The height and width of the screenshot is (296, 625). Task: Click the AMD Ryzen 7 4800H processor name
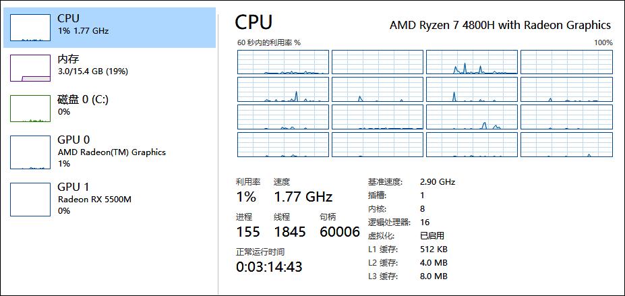(500, 25)
